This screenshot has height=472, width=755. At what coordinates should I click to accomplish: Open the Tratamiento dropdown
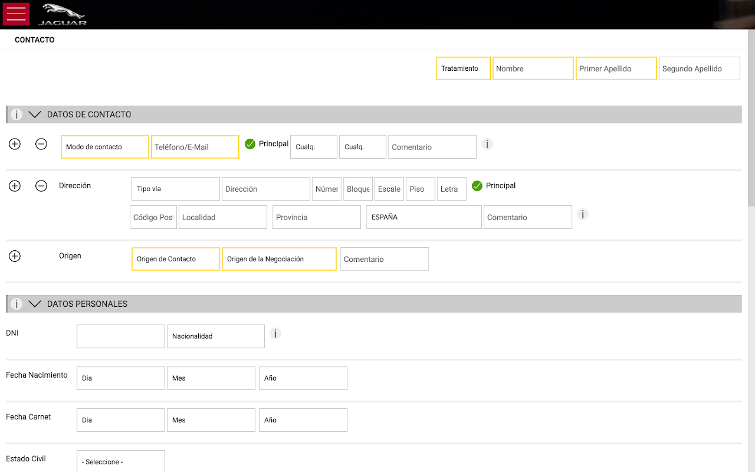(x=463, y=68)
